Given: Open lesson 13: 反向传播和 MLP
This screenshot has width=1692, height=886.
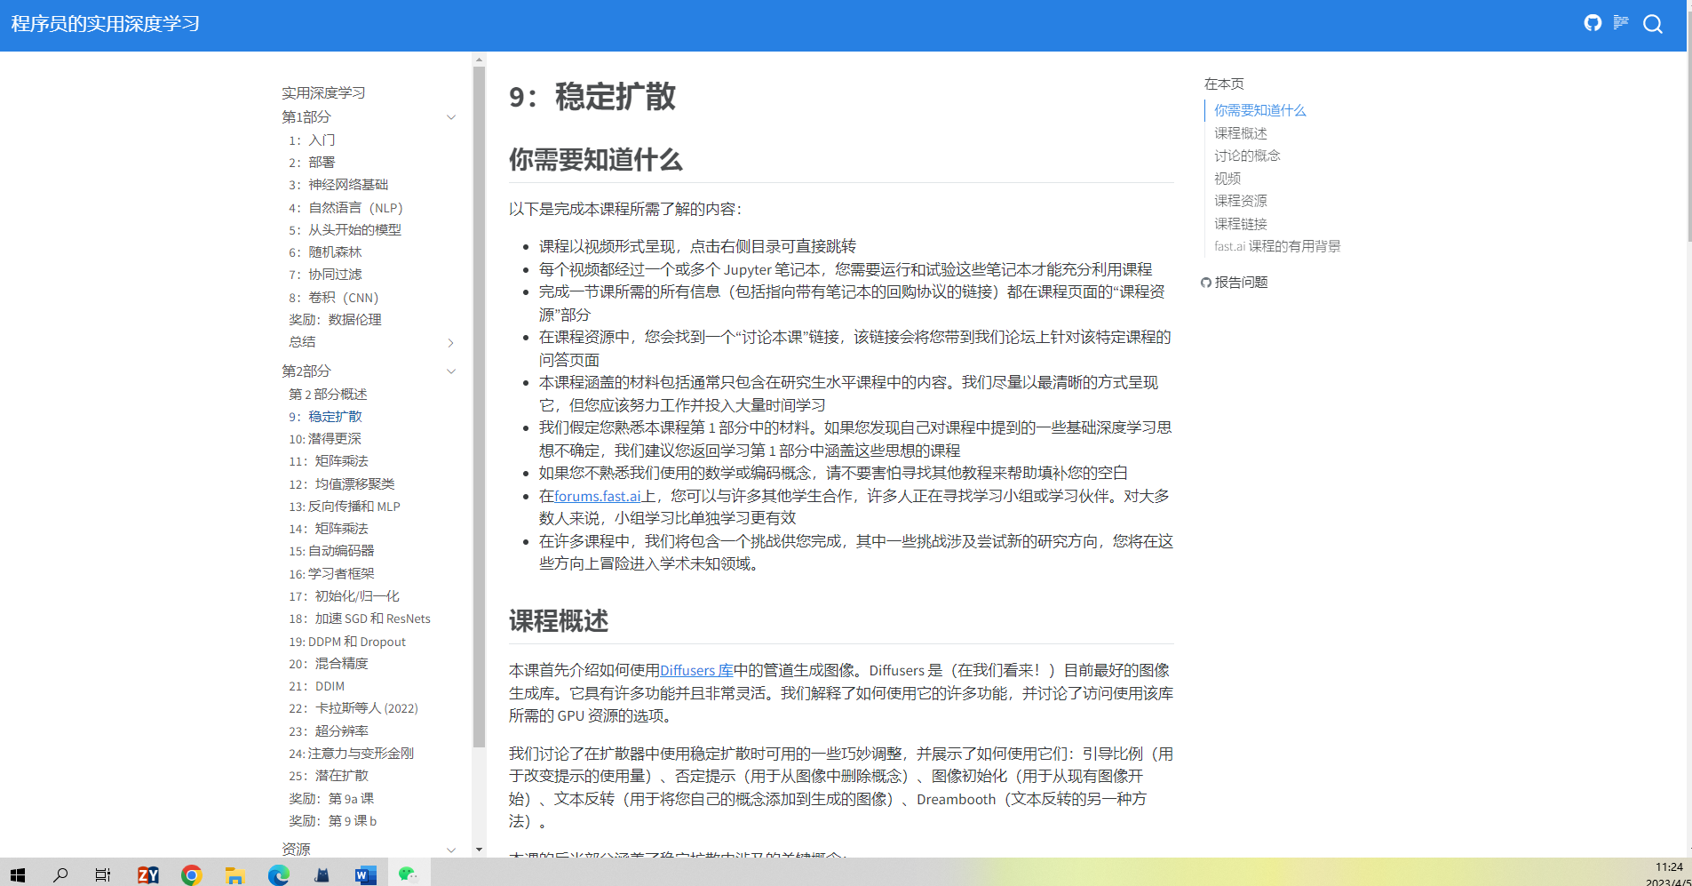Looking at the screenshot, I should pyautogui.click(x=345, y=507).
